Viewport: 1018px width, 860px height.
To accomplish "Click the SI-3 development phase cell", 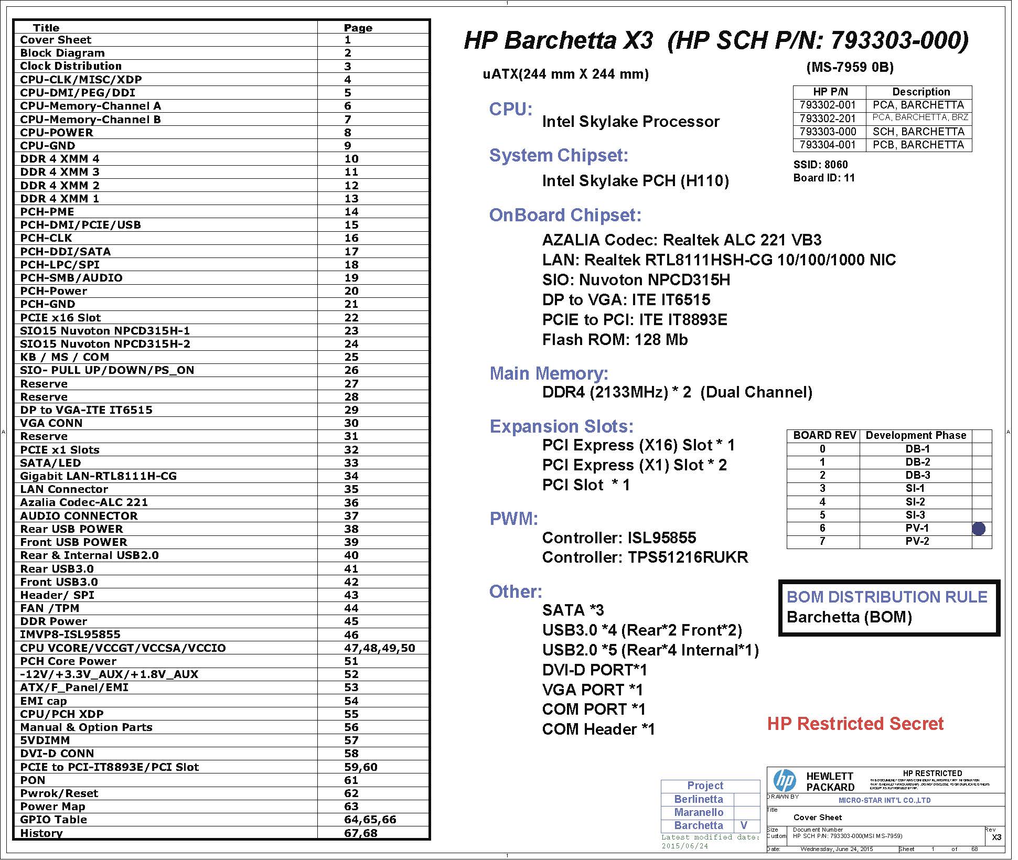I will click(916, 515).
